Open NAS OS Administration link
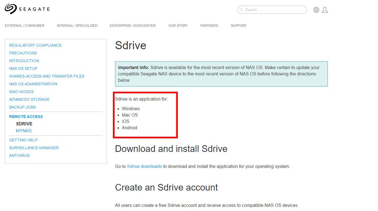The height and width of the screenshot is (211, 378). point(33,84)
